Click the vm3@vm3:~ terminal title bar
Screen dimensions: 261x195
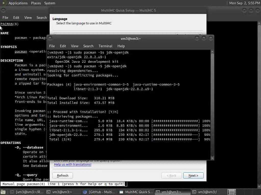click(x=131, y=39)
